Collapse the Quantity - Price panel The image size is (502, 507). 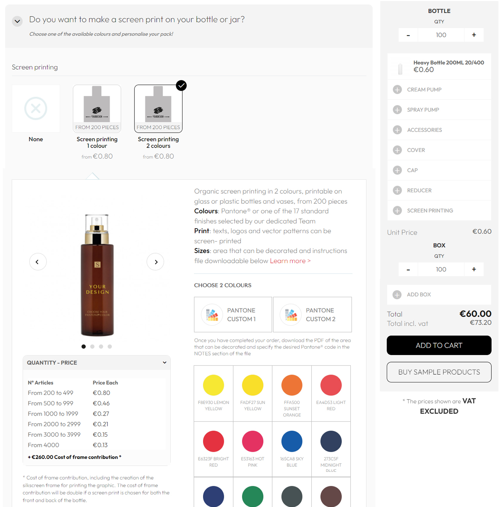pyautogui.click(x=96, y=362)
